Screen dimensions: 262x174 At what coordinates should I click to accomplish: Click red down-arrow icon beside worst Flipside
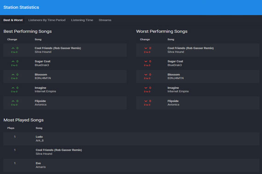coord(146,101)
